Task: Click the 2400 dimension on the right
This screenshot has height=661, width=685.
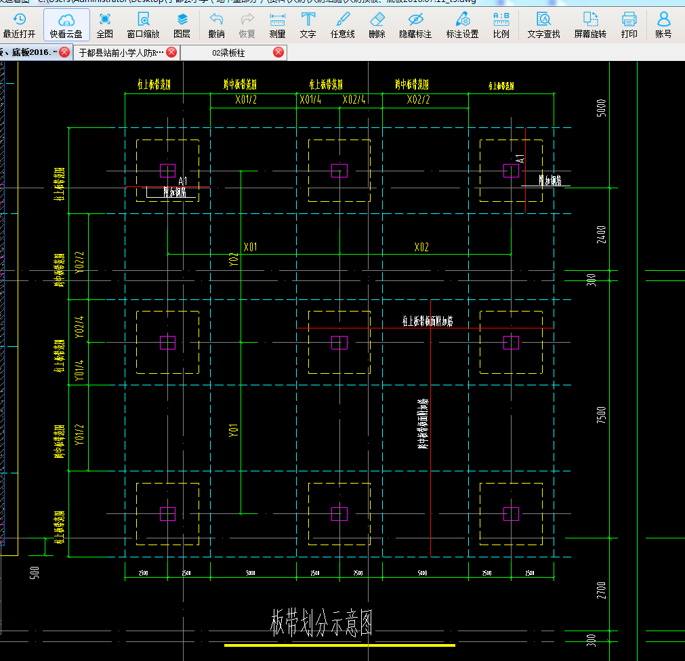Action: click(602, 234)
